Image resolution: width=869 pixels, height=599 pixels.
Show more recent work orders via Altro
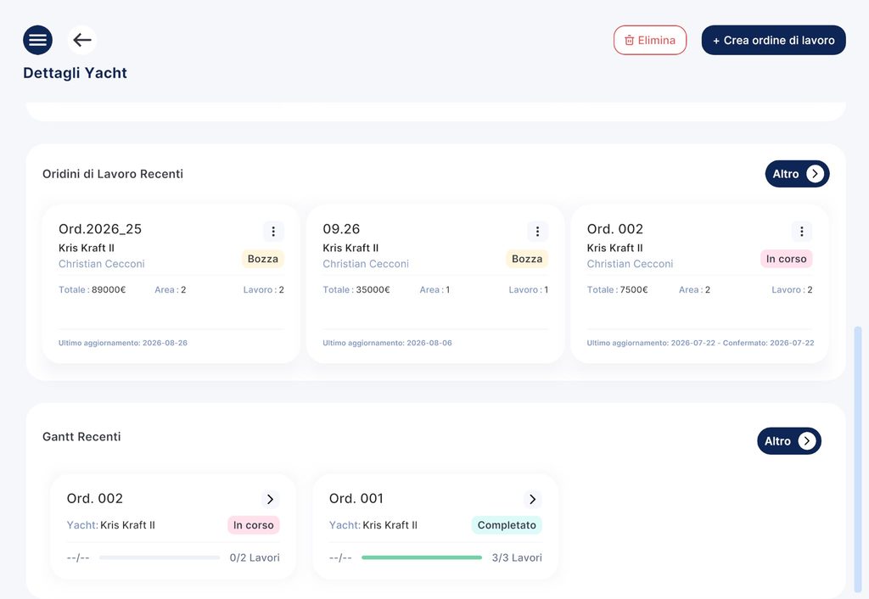(x=797, y=174)
